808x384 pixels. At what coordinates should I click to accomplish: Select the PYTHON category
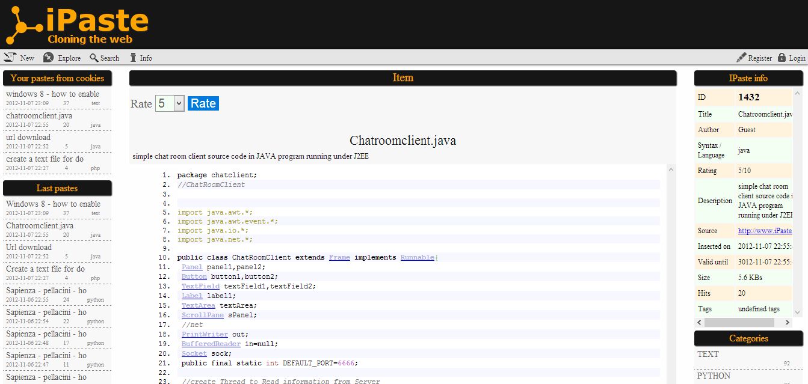[x=714, y=376]
